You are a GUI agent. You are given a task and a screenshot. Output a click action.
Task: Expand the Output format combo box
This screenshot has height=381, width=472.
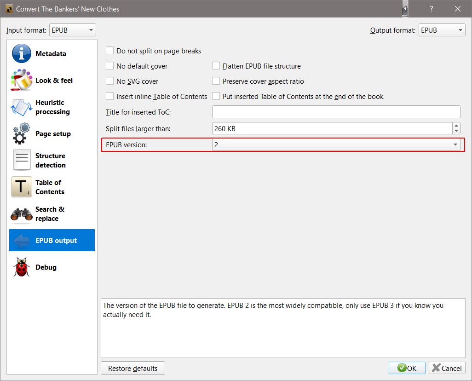[x=442, y=30]
